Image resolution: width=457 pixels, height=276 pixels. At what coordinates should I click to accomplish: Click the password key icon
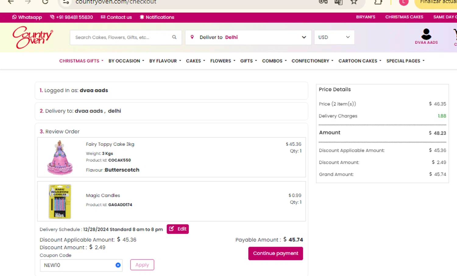click(323, 2)
